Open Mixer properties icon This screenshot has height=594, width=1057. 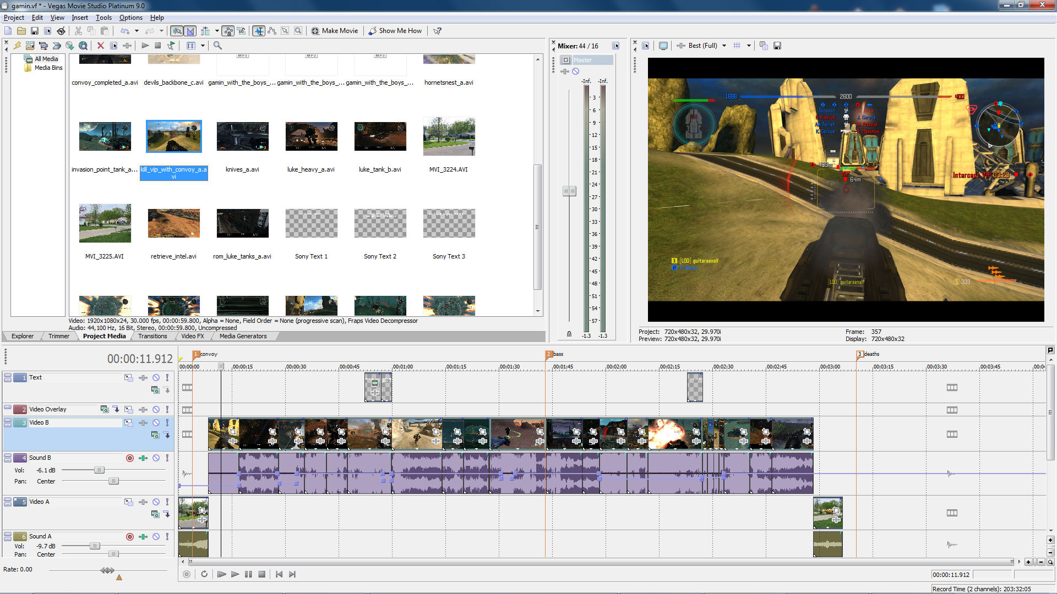click(615, 46)
